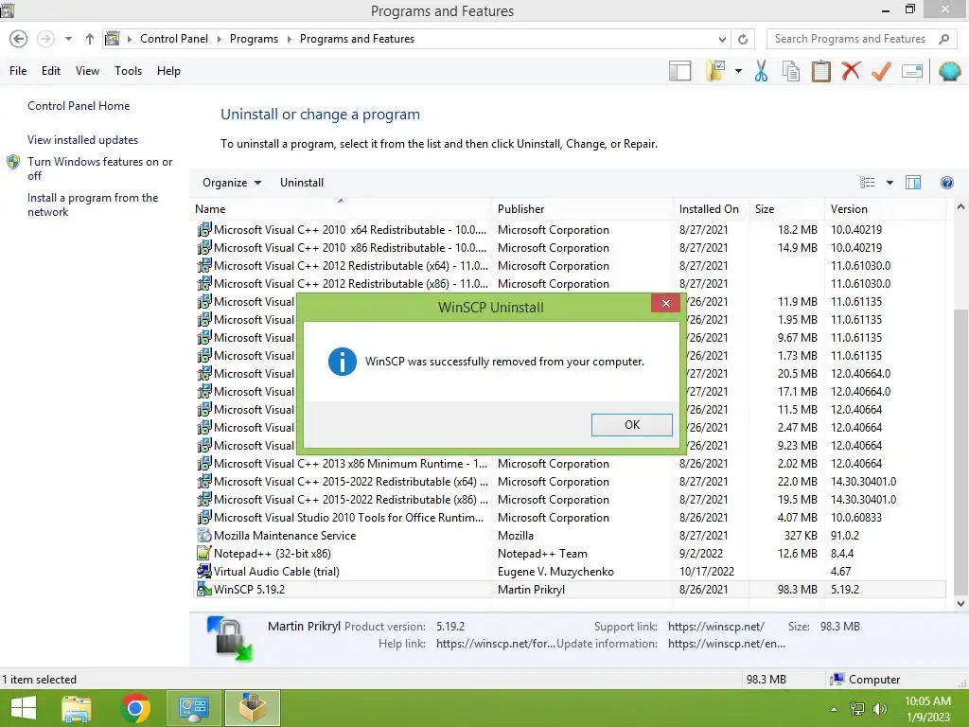Image resolution: width=969 pixels, height=727 pixels.
Task: Open the Tools menu
Action: click(128, 70)
